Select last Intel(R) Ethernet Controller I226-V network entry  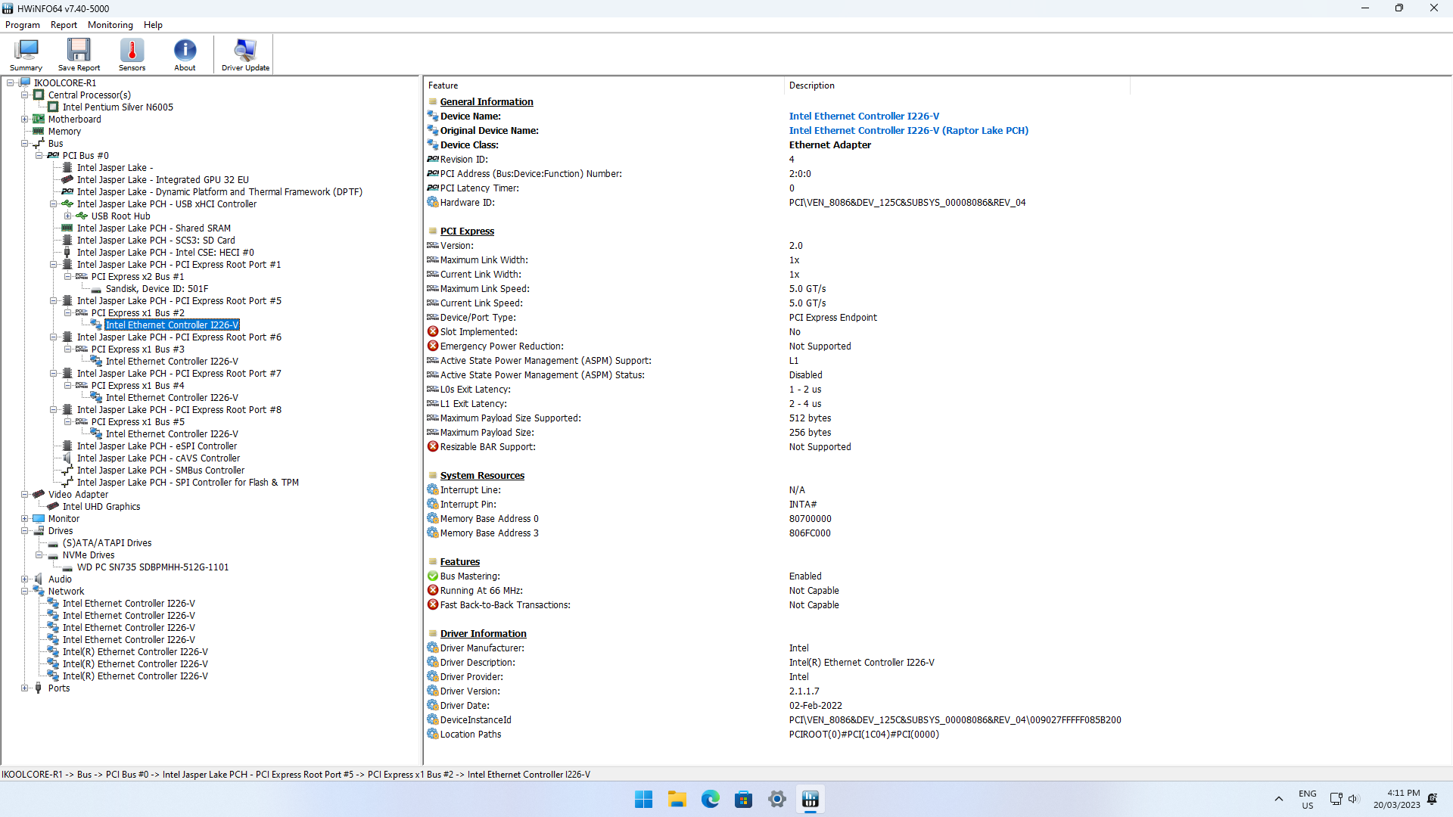[x=135, y=676]
